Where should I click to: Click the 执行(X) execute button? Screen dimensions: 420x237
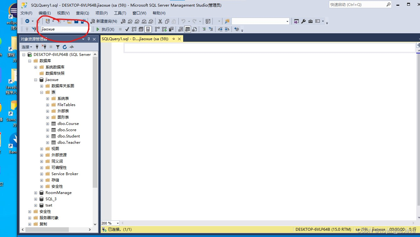tap(105, 29)
